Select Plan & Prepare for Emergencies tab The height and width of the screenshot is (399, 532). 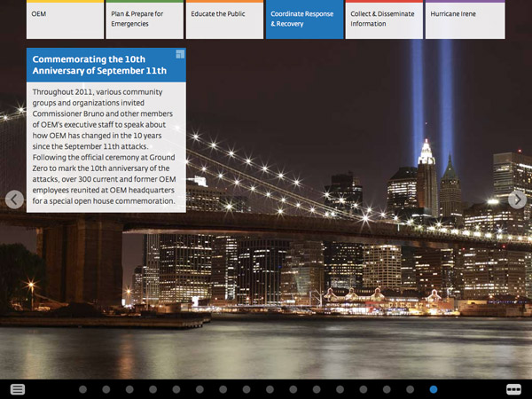pos(145,20)
